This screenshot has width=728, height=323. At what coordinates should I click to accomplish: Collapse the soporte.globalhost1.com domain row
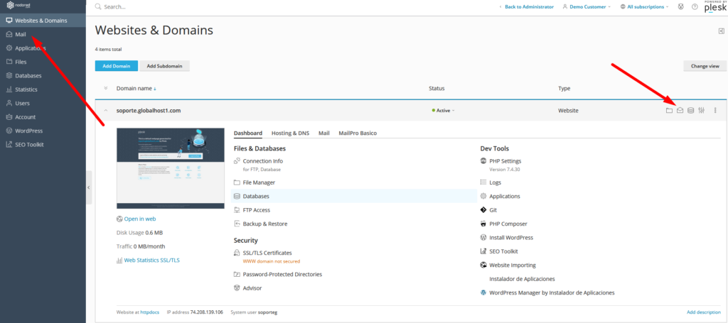click(106, 110)
